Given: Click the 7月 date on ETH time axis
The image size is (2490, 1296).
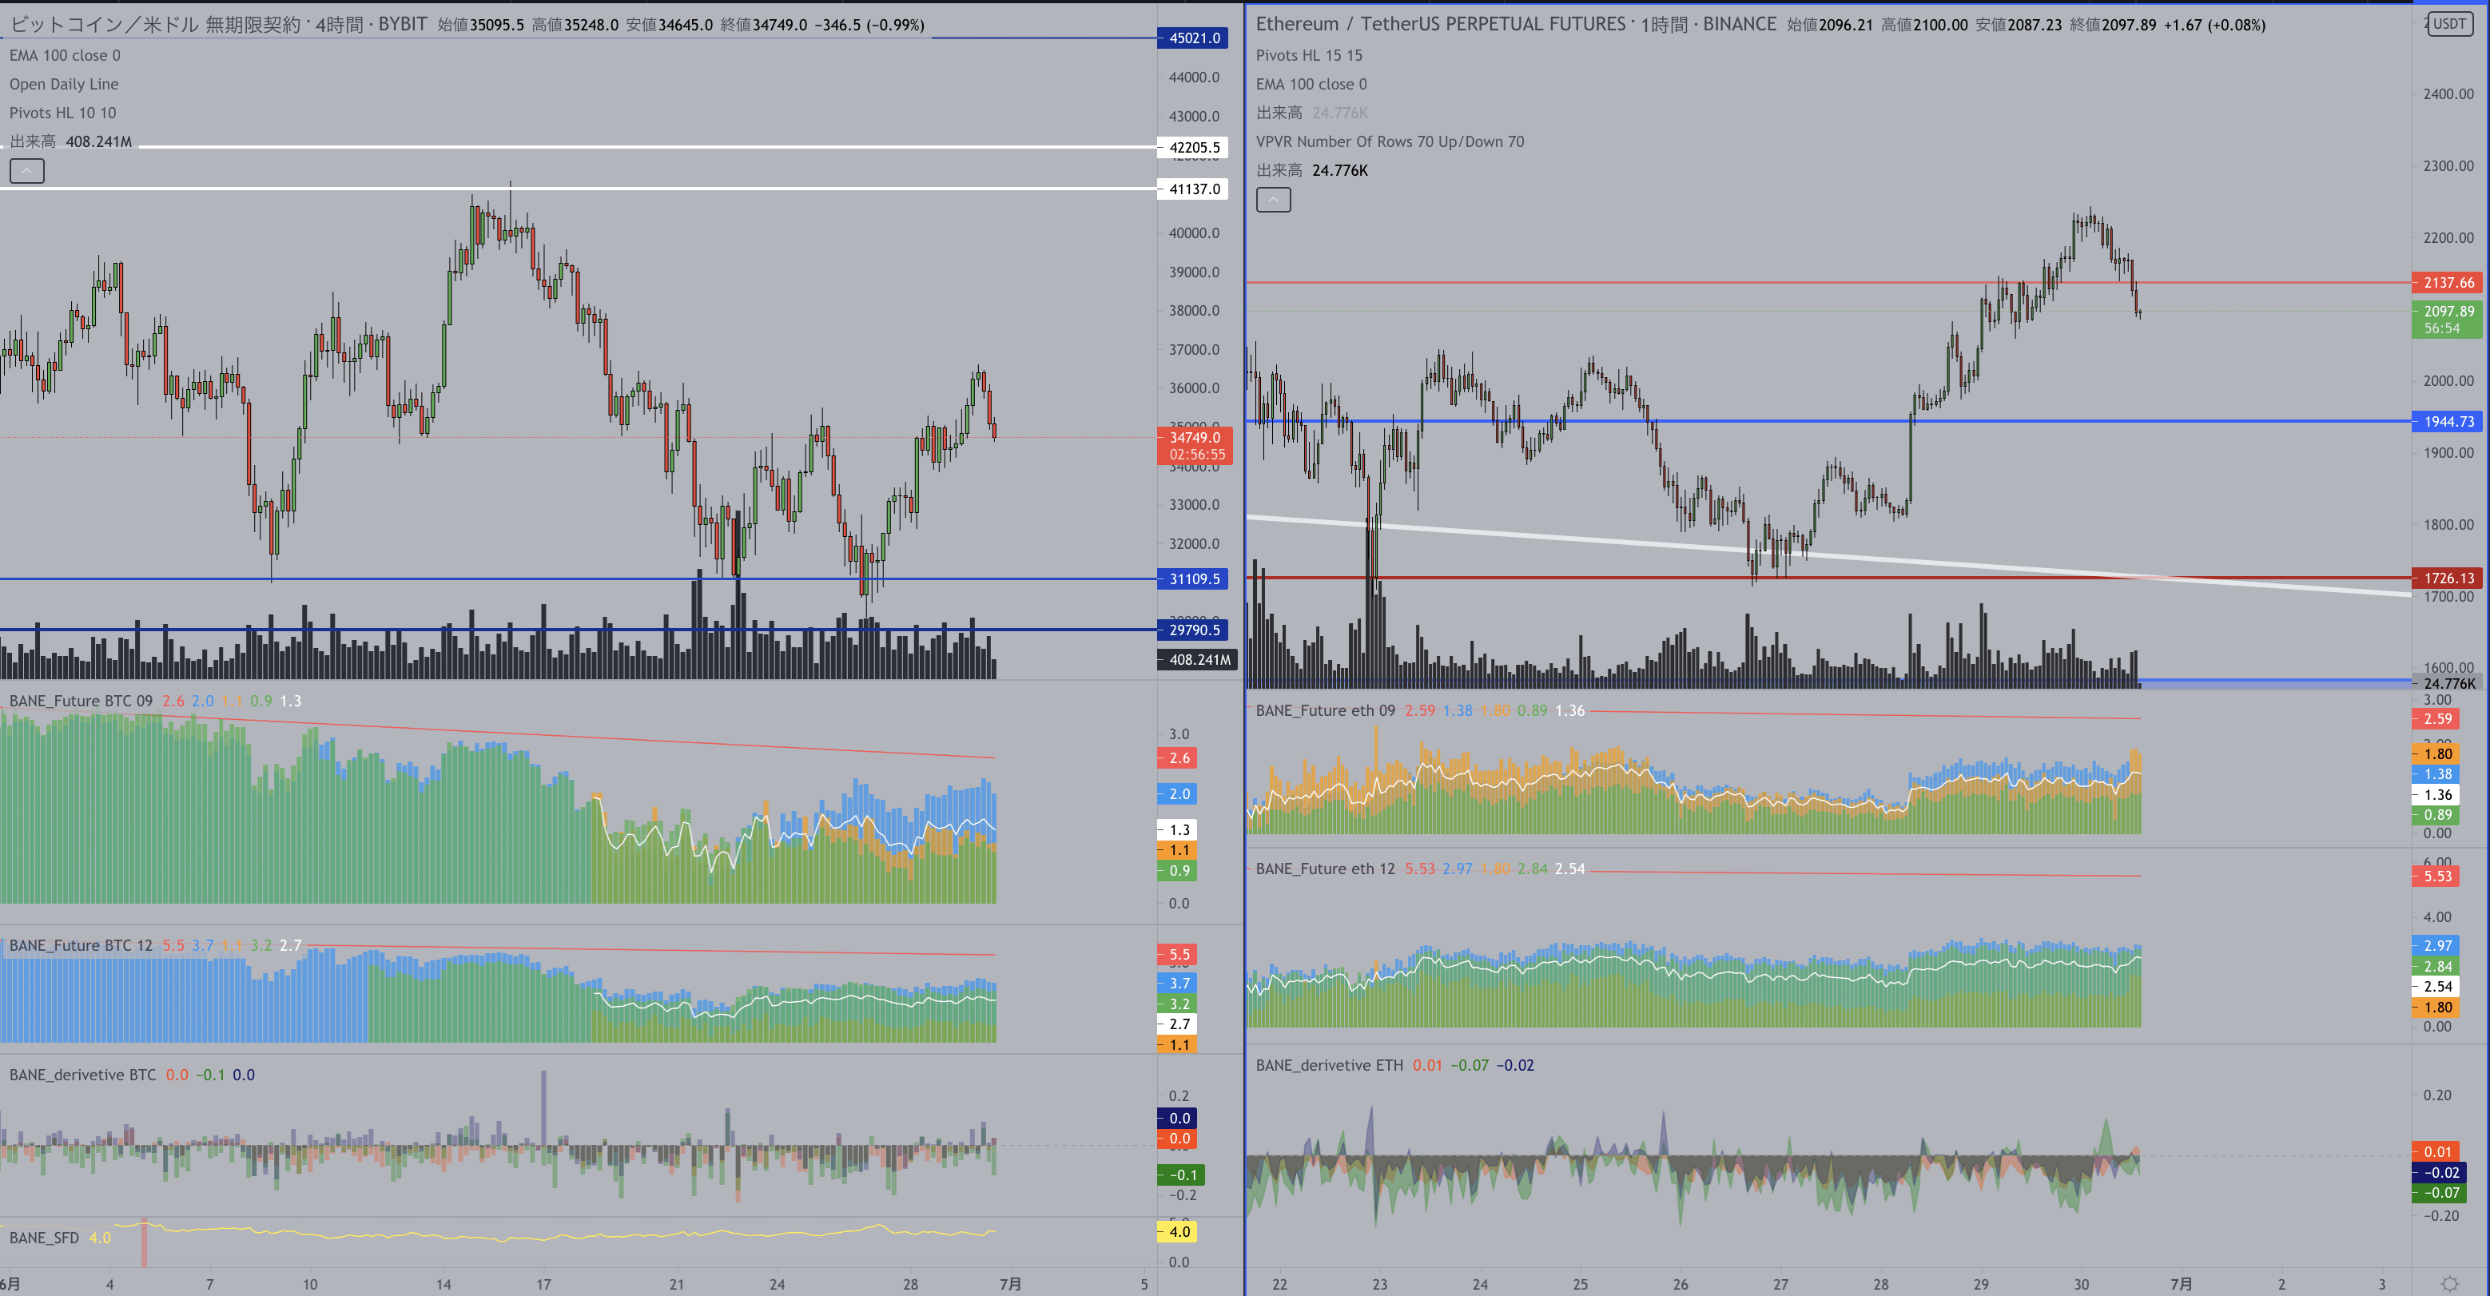Looking at the screenshot, I should 2181,1283.
